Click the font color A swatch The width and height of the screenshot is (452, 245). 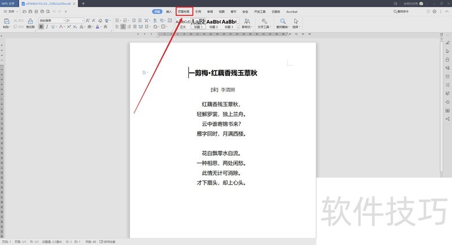click(98, 27)
